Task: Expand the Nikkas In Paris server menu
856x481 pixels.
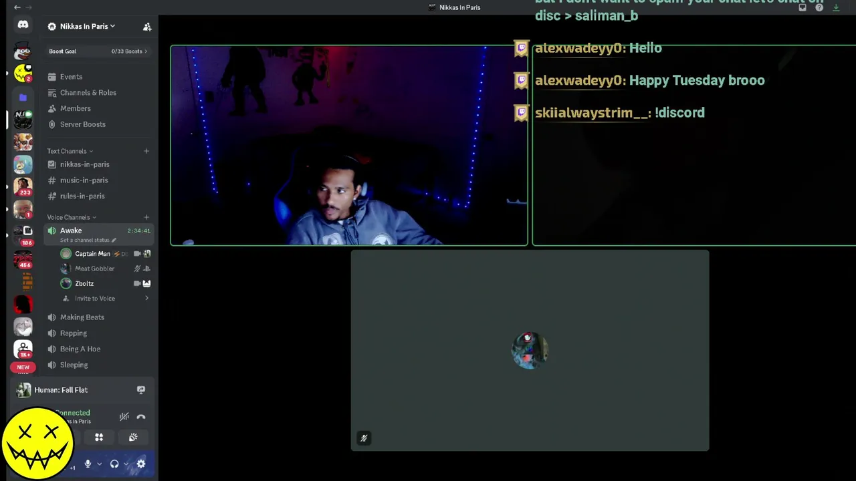Action: coord(87,27)
